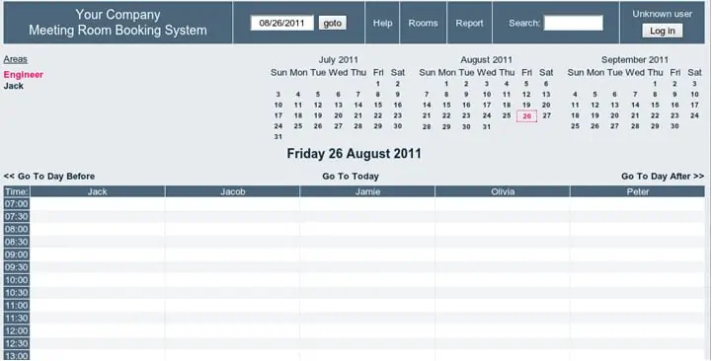Click the goto button
Image resolution: width=712 pixels, height=361 pixels.
(333, 23)
